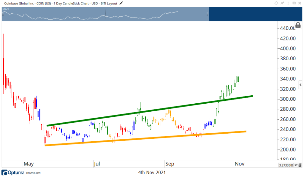Screen dimensions: 304x177
Task: Click the Nov label on date axis
Action: [240, 164]
